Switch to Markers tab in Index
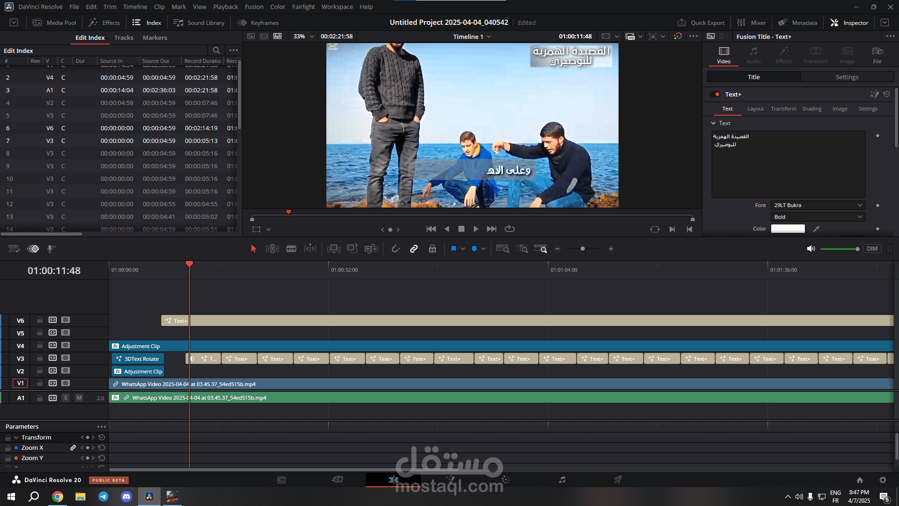 point(155,37)
